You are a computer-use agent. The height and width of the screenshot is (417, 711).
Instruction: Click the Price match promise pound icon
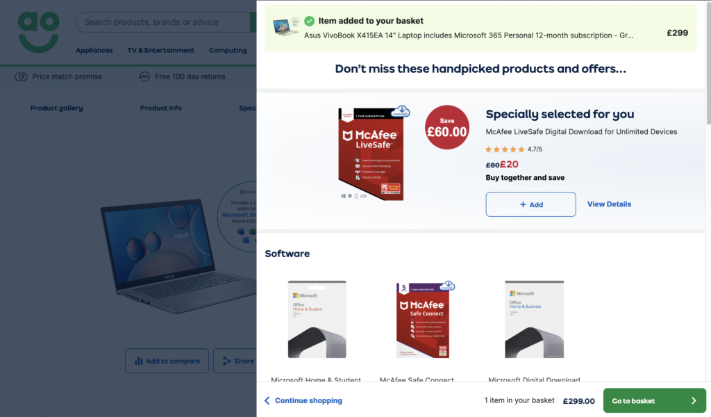point(21,76)
